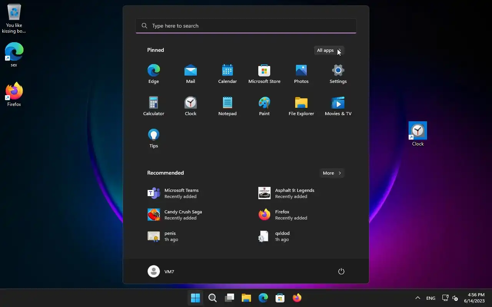This screenshot has width=492, height=307.
Task: Click the power button in Start menu
Action: click(341, 271)
